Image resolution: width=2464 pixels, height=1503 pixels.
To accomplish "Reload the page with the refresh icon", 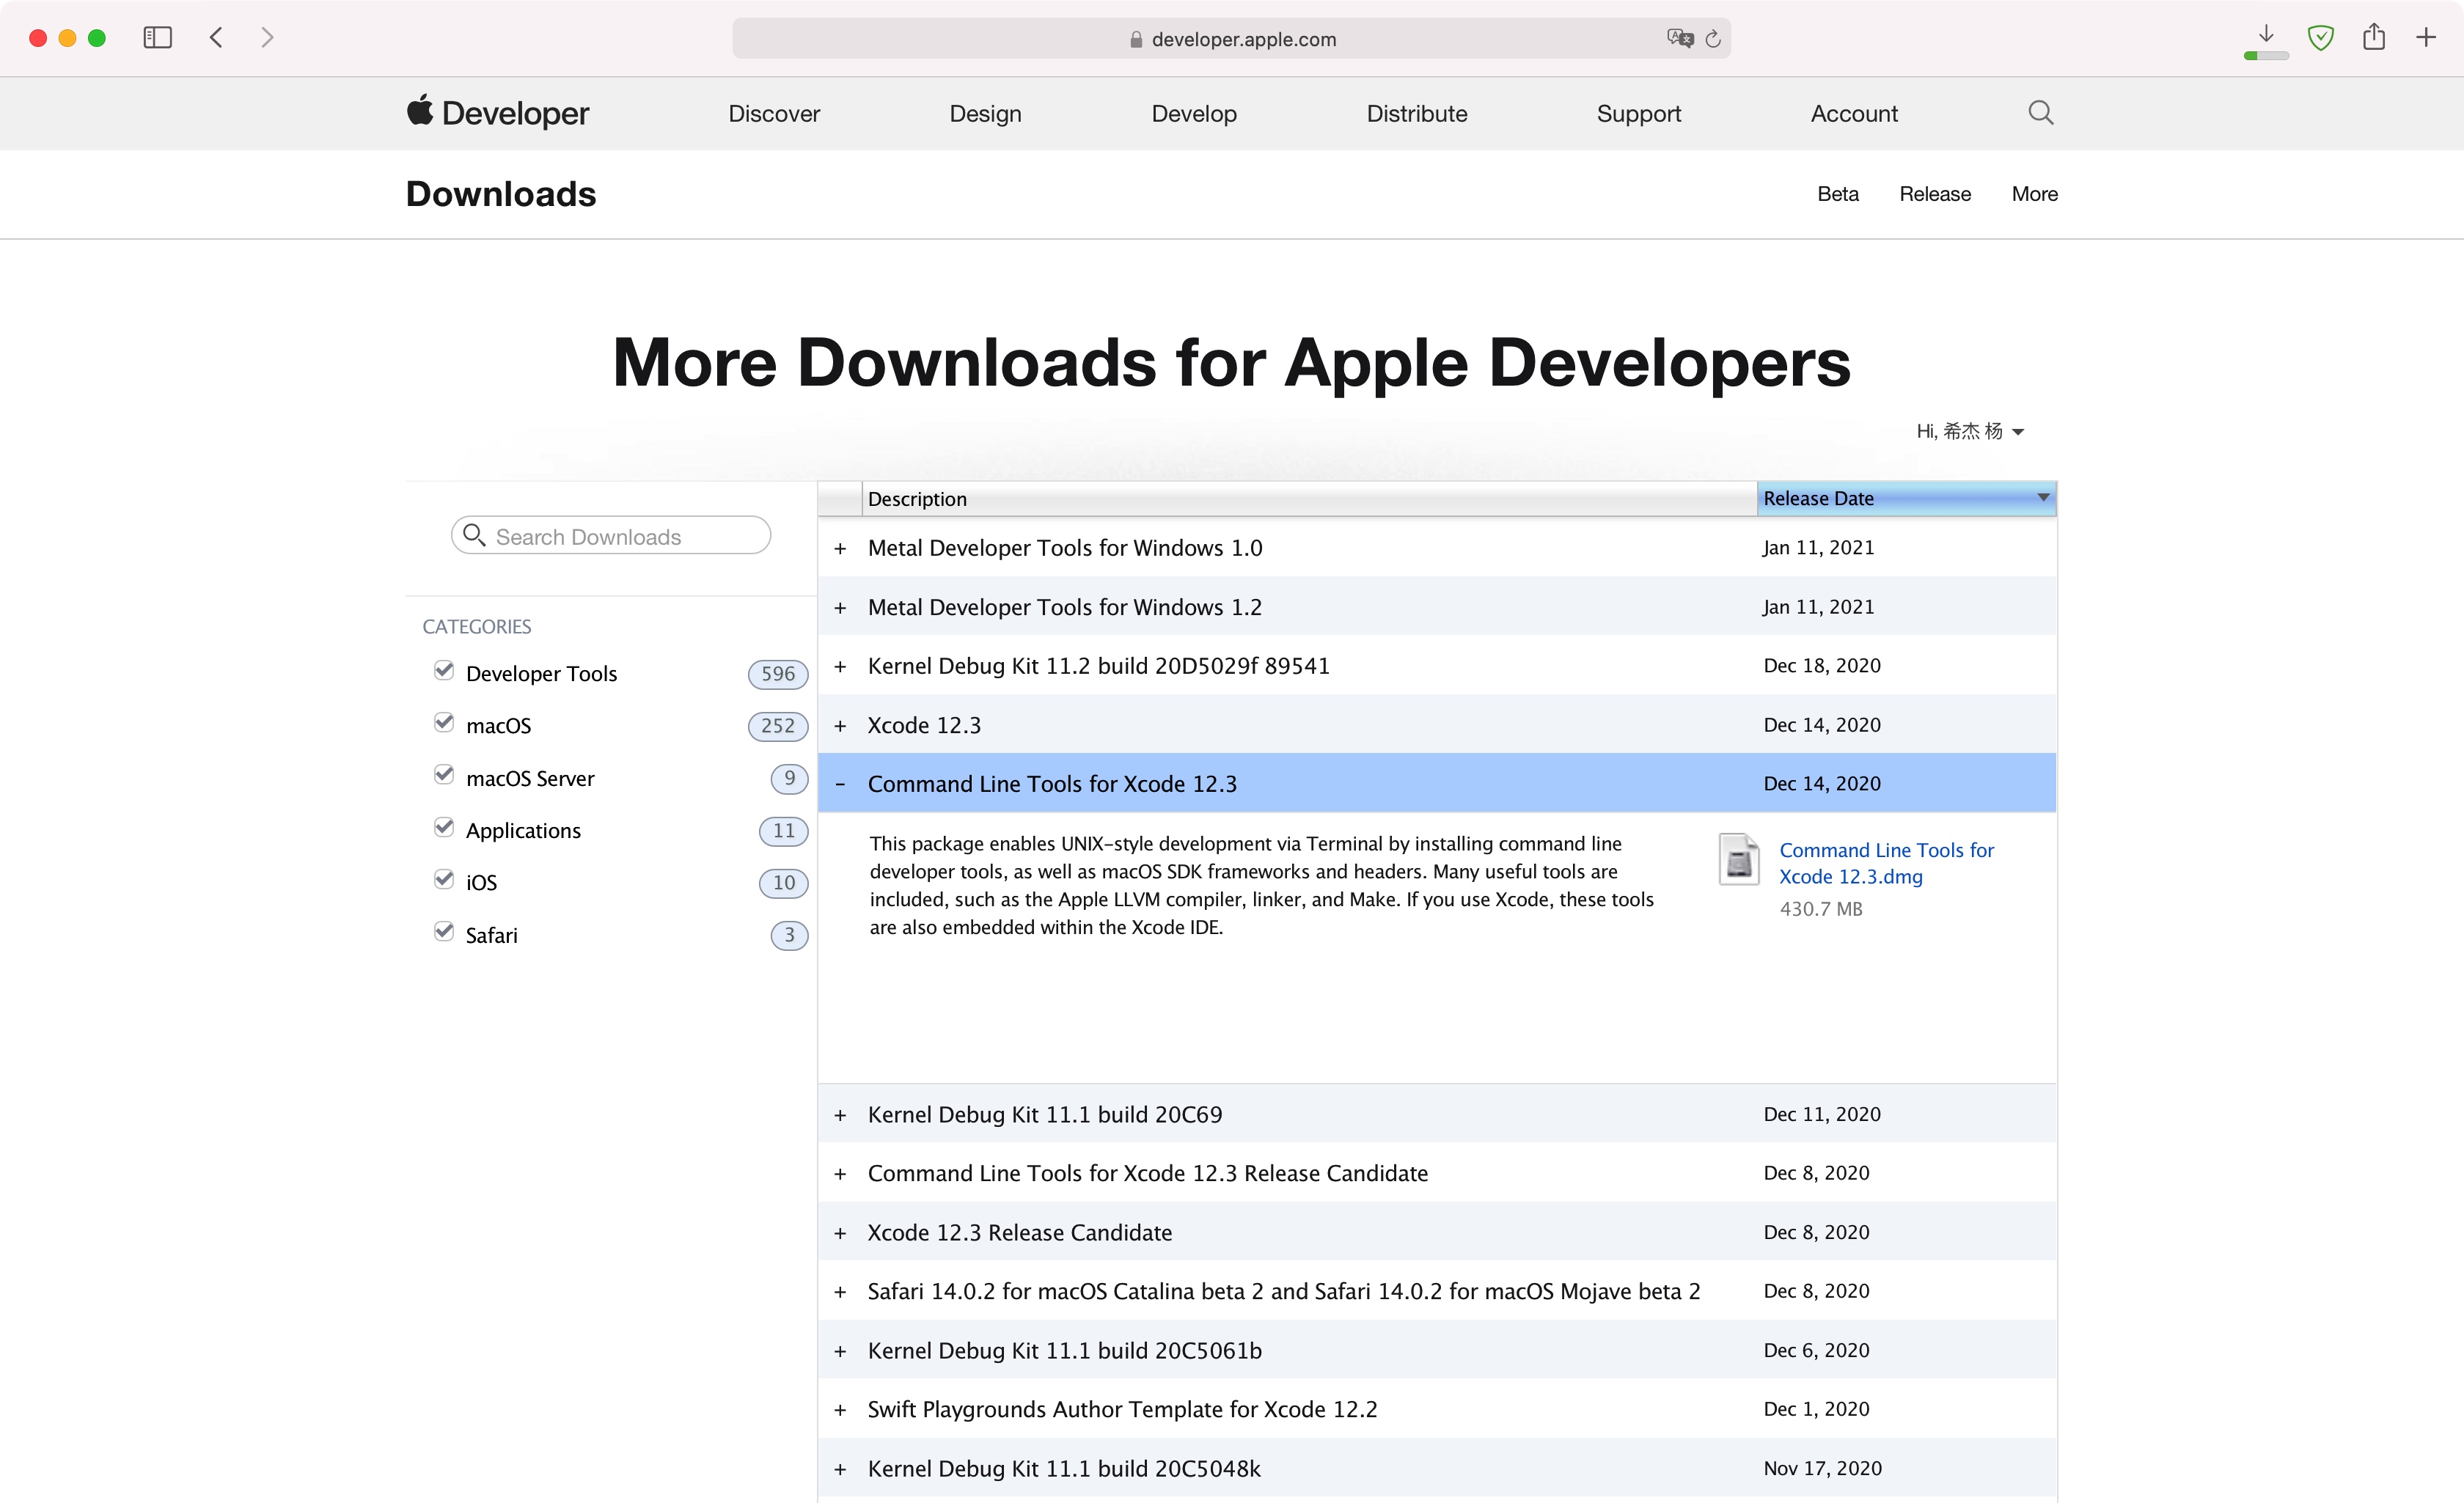I will click(1713, 39).
